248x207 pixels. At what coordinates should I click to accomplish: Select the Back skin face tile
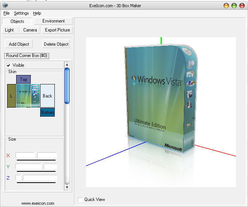click(x=47, y=96)
